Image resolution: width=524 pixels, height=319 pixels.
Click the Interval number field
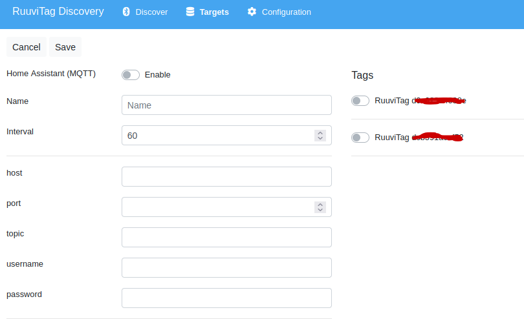coord(226,136)
